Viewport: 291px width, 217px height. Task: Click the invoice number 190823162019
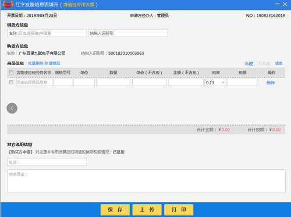[271, 16]
